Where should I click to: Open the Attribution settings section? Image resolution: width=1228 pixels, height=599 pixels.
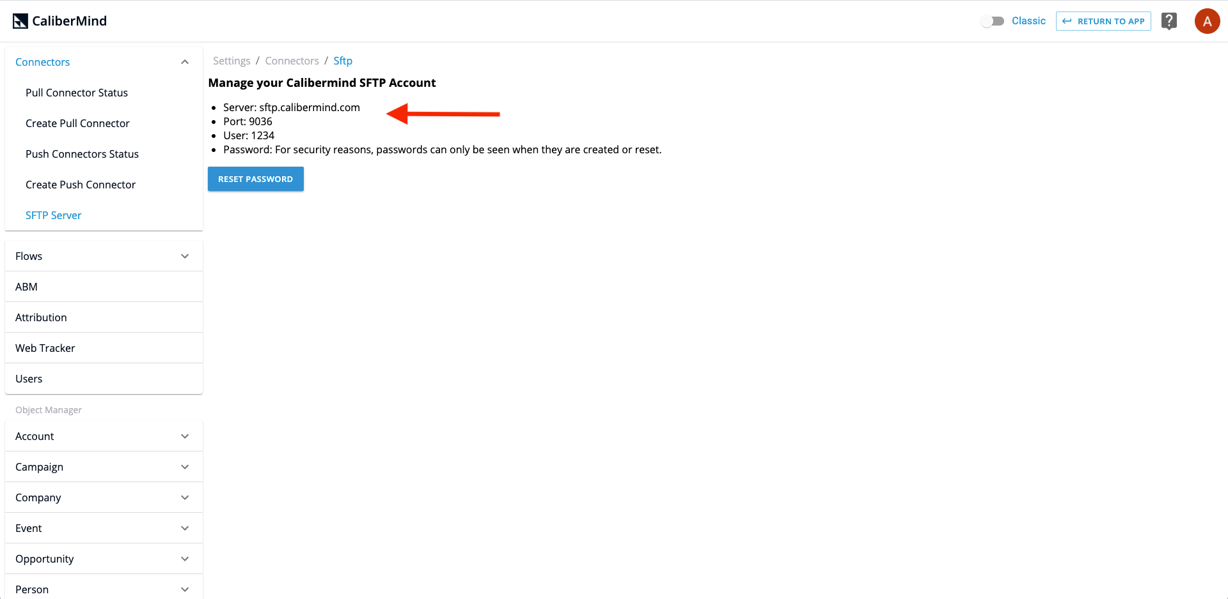coord(104,317)
